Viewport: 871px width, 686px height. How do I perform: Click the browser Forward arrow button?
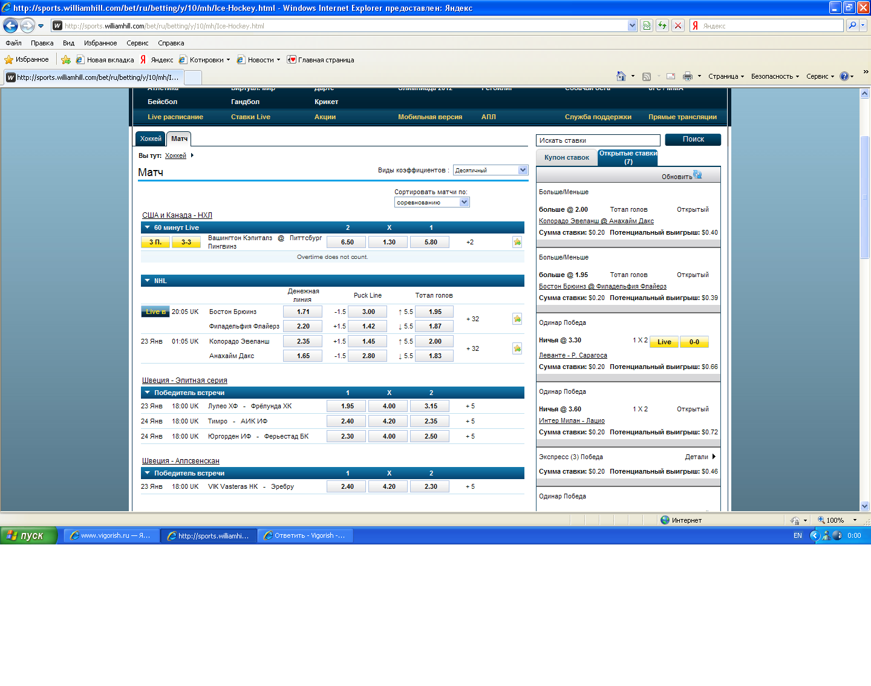pyautogui.click(x=27, y=25)
